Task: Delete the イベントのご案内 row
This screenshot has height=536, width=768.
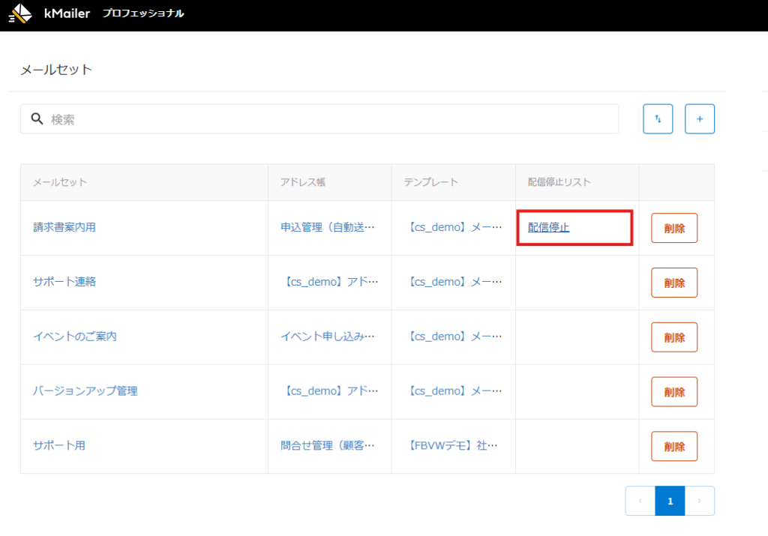Action: [x=674, y=337]
